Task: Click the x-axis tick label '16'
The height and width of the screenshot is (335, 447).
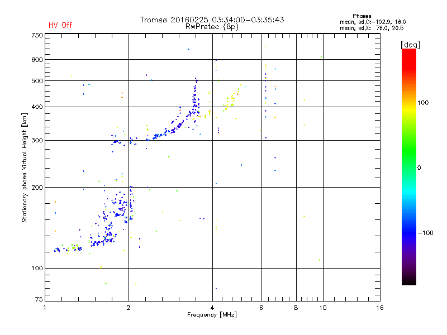Action: click(x=380, y=308)
